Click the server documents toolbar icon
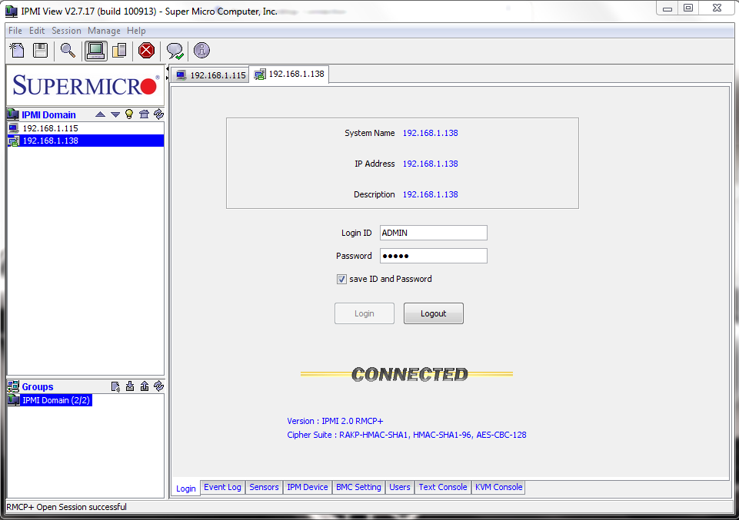Viewport: 739px width, 520px height. click(120, 51)
